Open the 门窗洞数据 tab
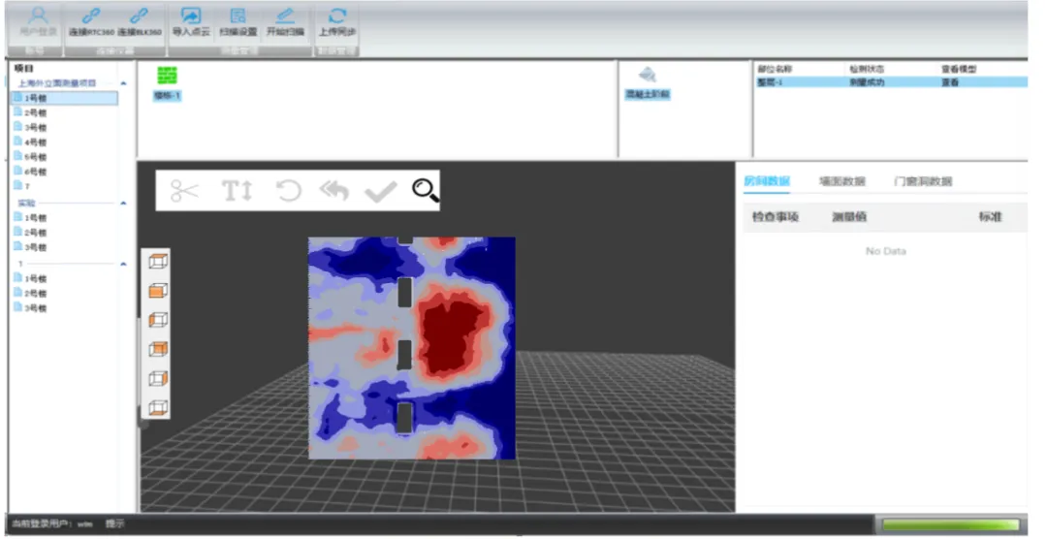 [x=922, y=181]
